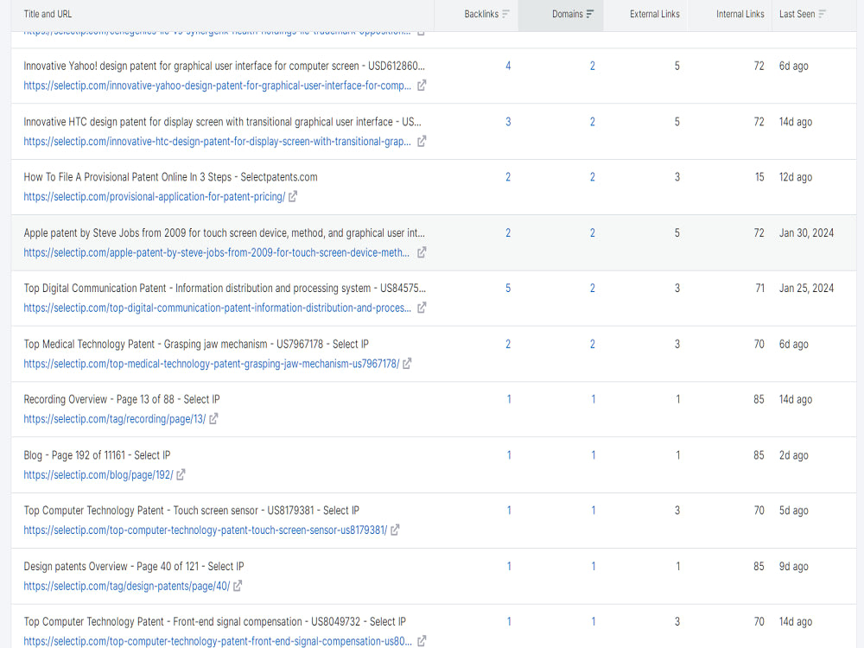The width and height of the screenshot is (864, 648).
Task: Open external link icon for touch screen sensor URL
Action: click(395, 530)
